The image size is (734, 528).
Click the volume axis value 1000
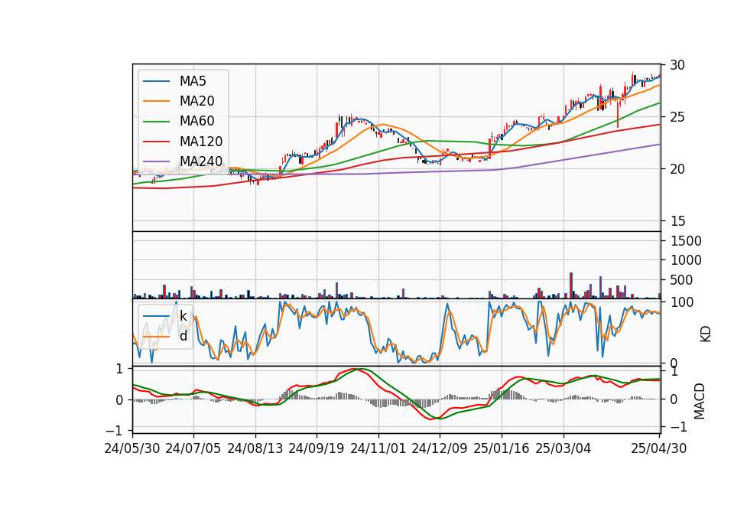tap(687, 260)
